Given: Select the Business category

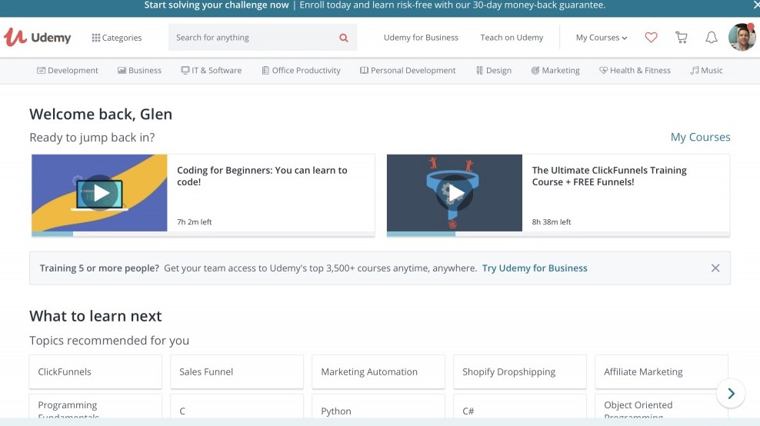Looking at the screenshot, I should click(x=139, y=70).
